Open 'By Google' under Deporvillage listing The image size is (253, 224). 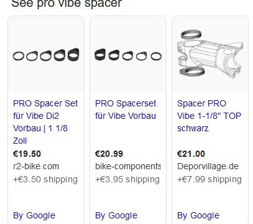pos(198,215)
